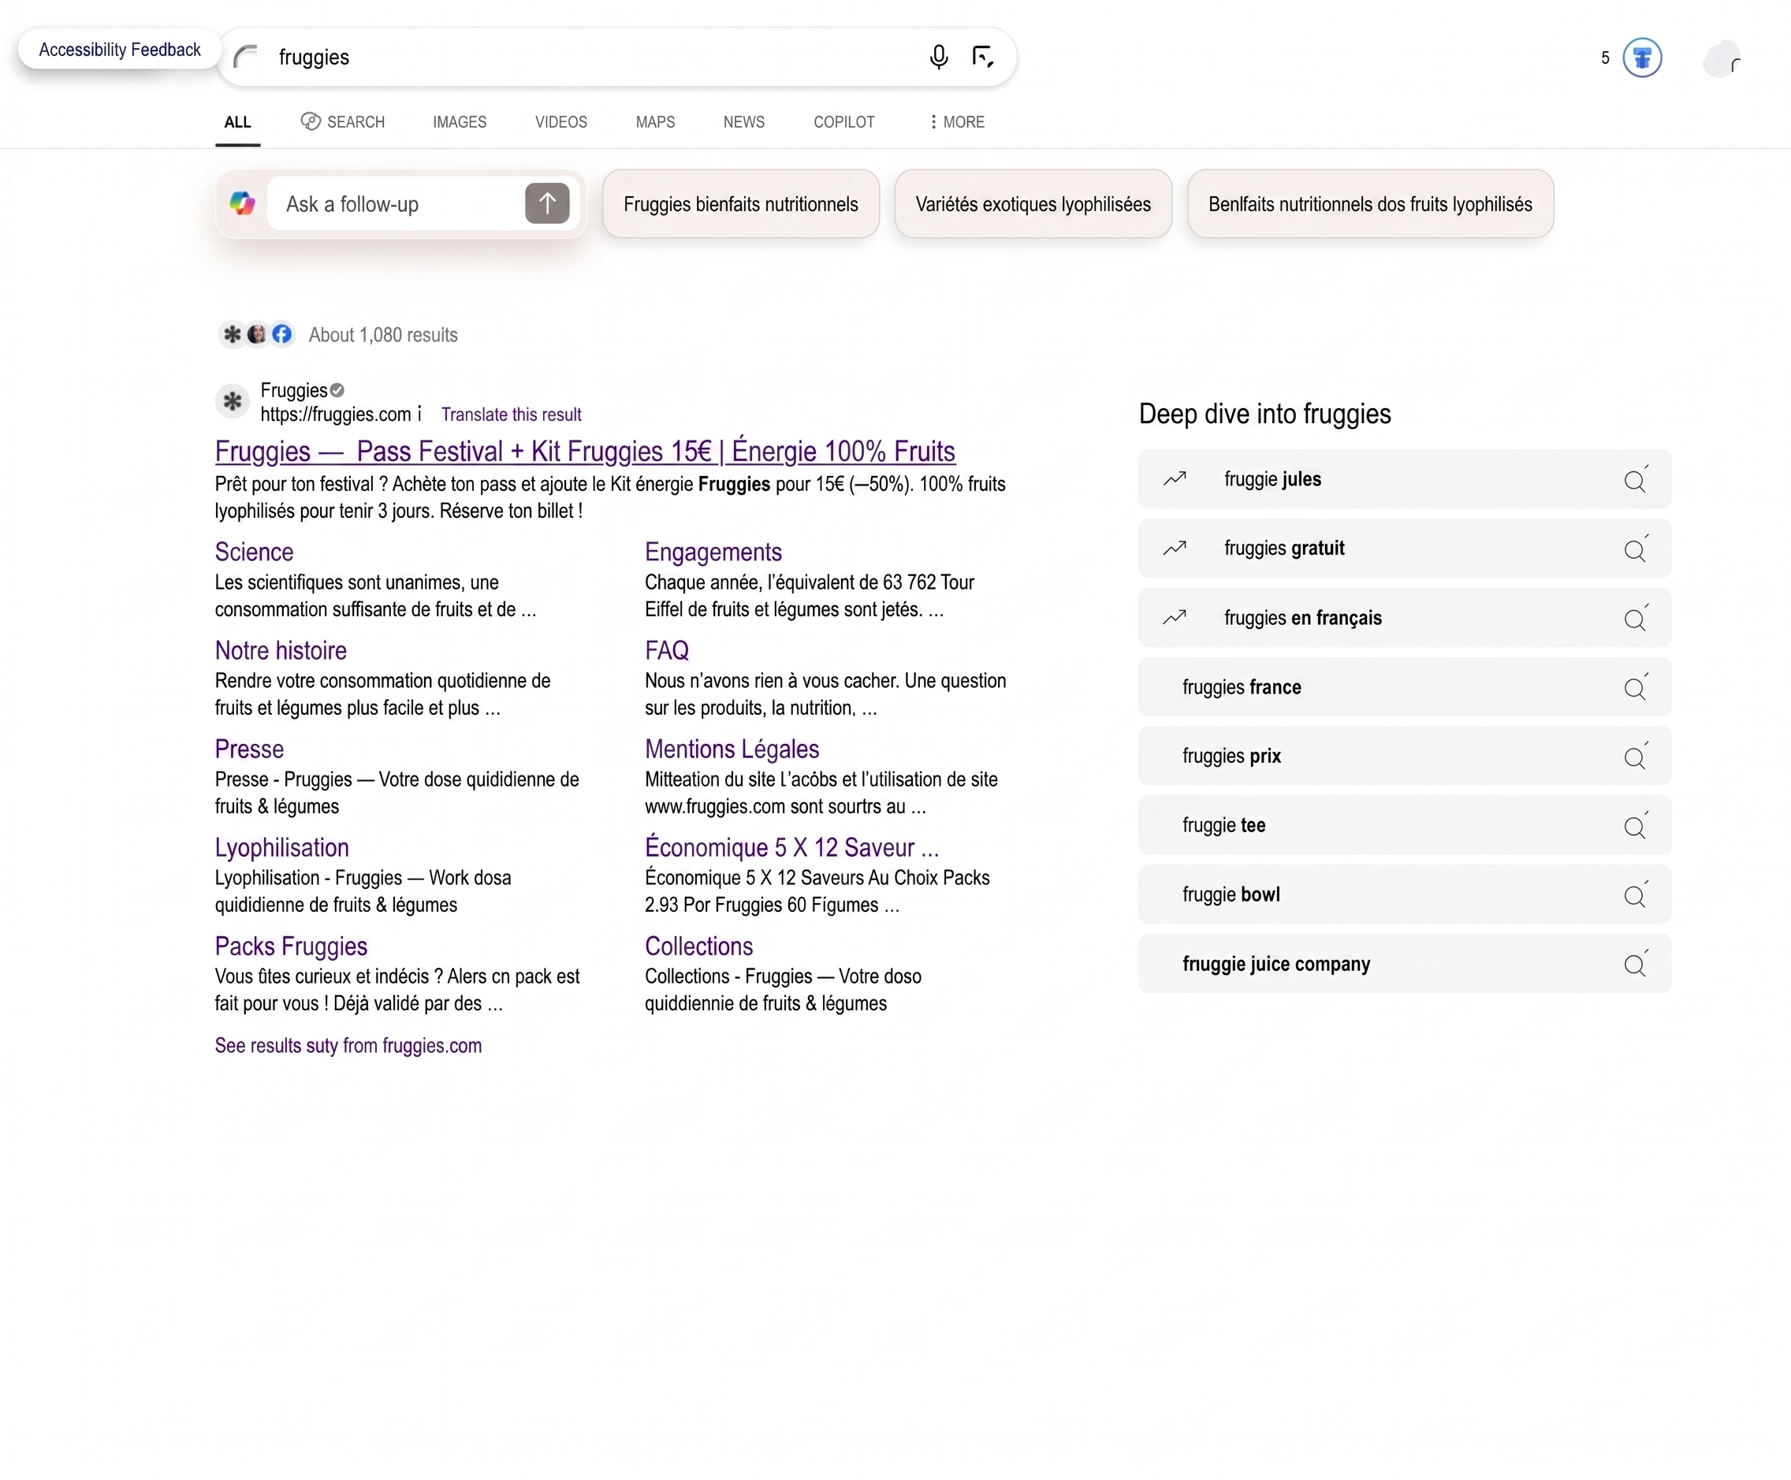Click Translate this result link
This screenshot has width=1791, height=1480.
coord(511,415)
